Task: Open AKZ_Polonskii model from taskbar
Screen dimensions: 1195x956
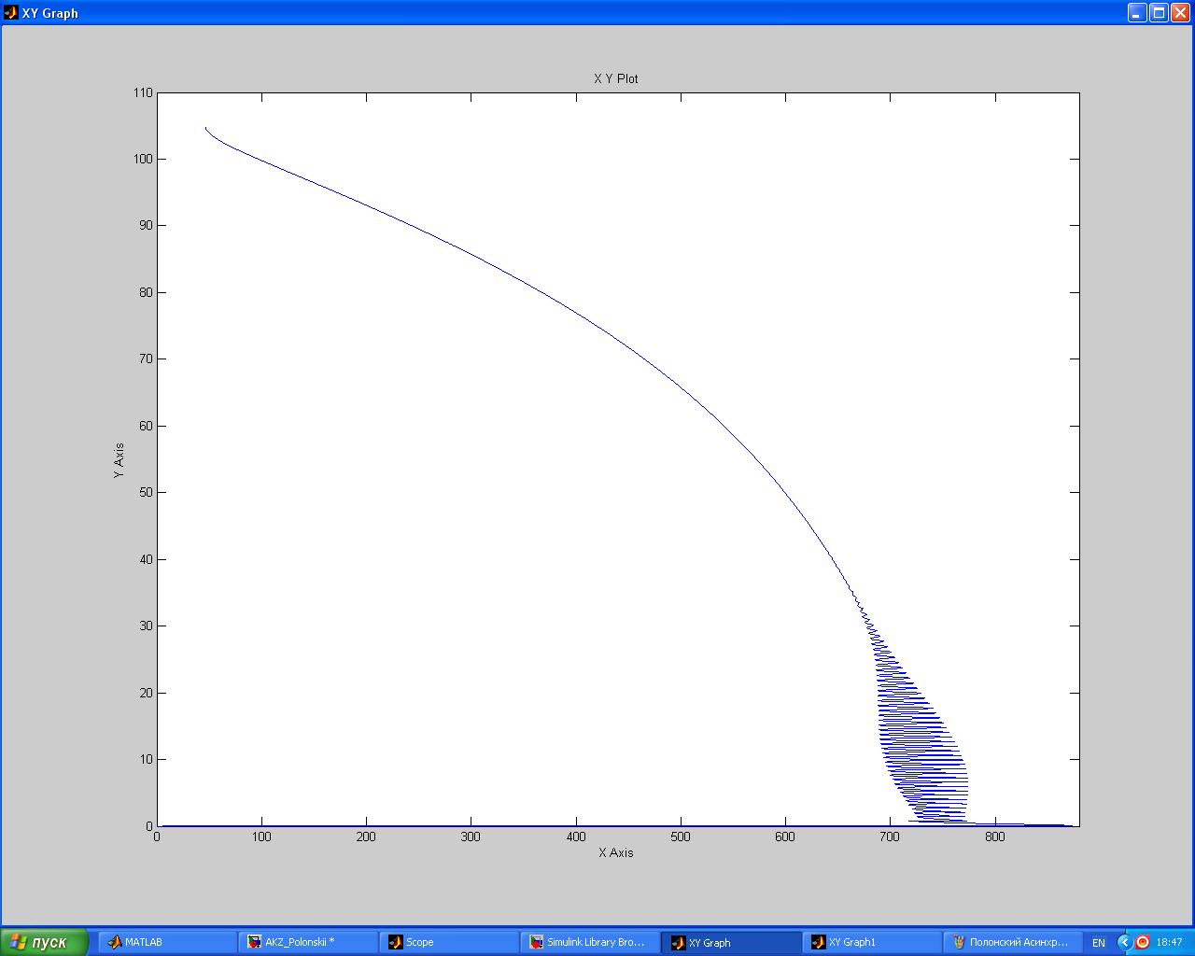Action: [308, 942]
